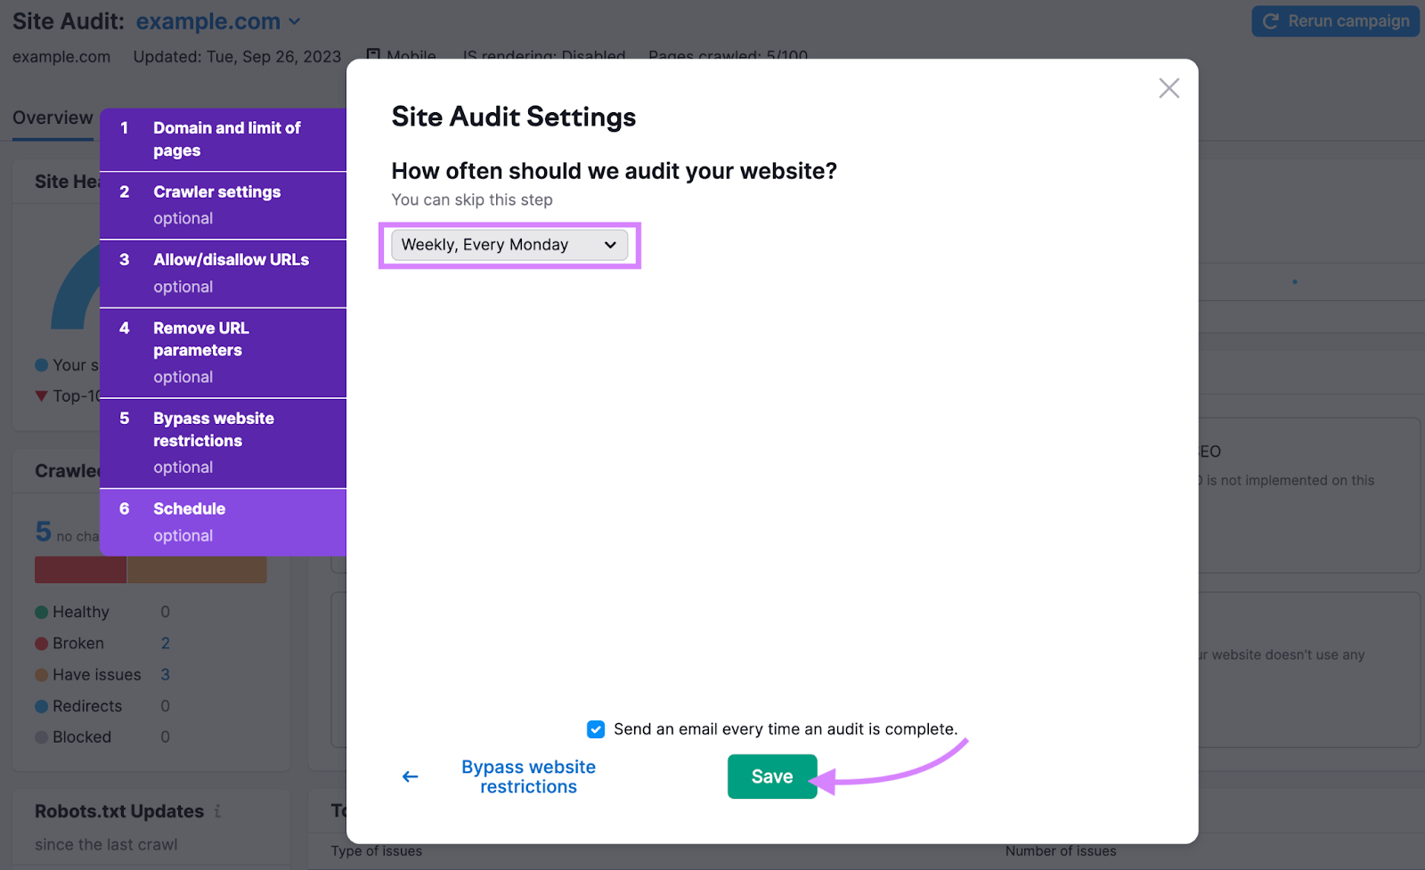Open step 5 Bypass website restrictions
The width and height of the screenshot is (1425, 870).
tap(223, 441)
